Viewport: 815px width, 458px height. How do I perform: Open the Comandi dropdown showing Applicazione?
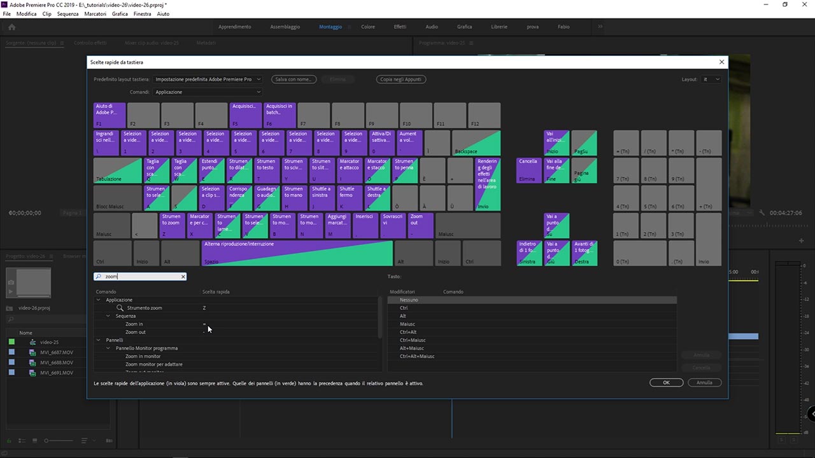click(208, 92)
